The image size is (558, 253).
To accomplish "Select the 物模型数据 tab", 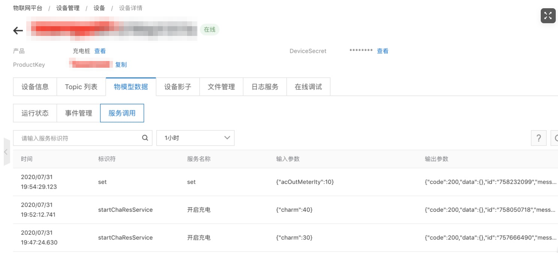I will coord(131,87).
